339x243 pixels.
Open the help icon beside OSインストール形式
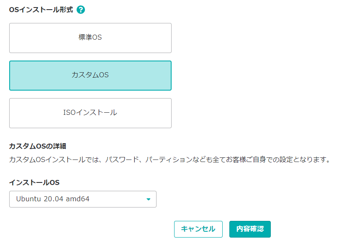81,10
